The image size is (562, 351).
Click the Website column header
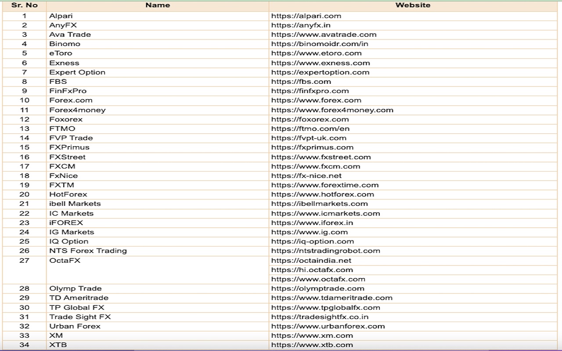(413, 6)
